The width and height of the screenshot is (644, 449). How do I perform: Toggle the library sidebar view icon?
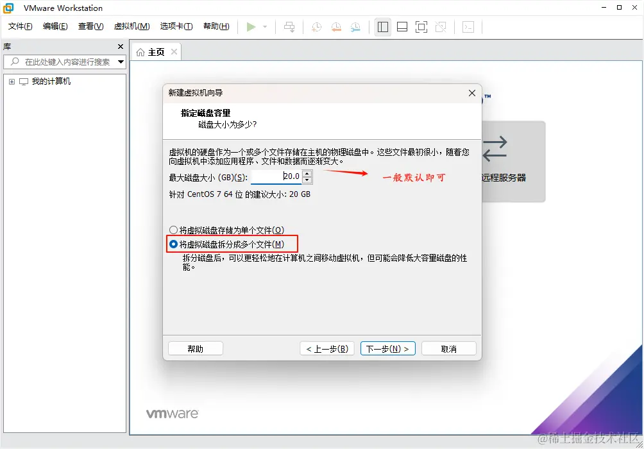coord(383,27)
